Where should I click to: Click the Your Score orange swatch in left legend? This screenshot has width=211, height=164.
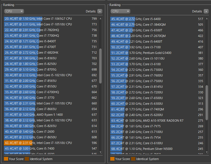pyautogui.click(x=6, y=159)
